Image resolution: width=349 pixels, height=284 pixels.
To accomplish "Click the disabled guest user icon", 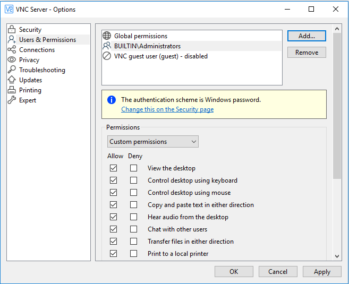I will click(107, 56).
